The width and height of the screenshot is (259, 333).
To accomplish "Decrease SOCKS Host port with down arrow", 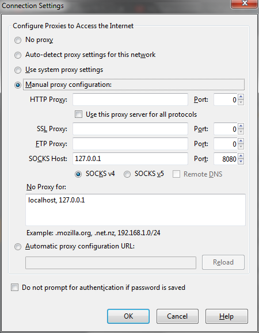I will [241, 162].
